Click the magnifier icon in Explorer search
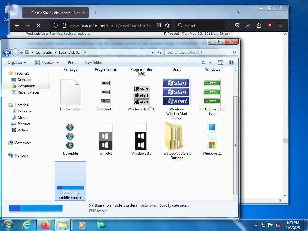The height and width of the screenshot is (231, 308). (234, 52)
